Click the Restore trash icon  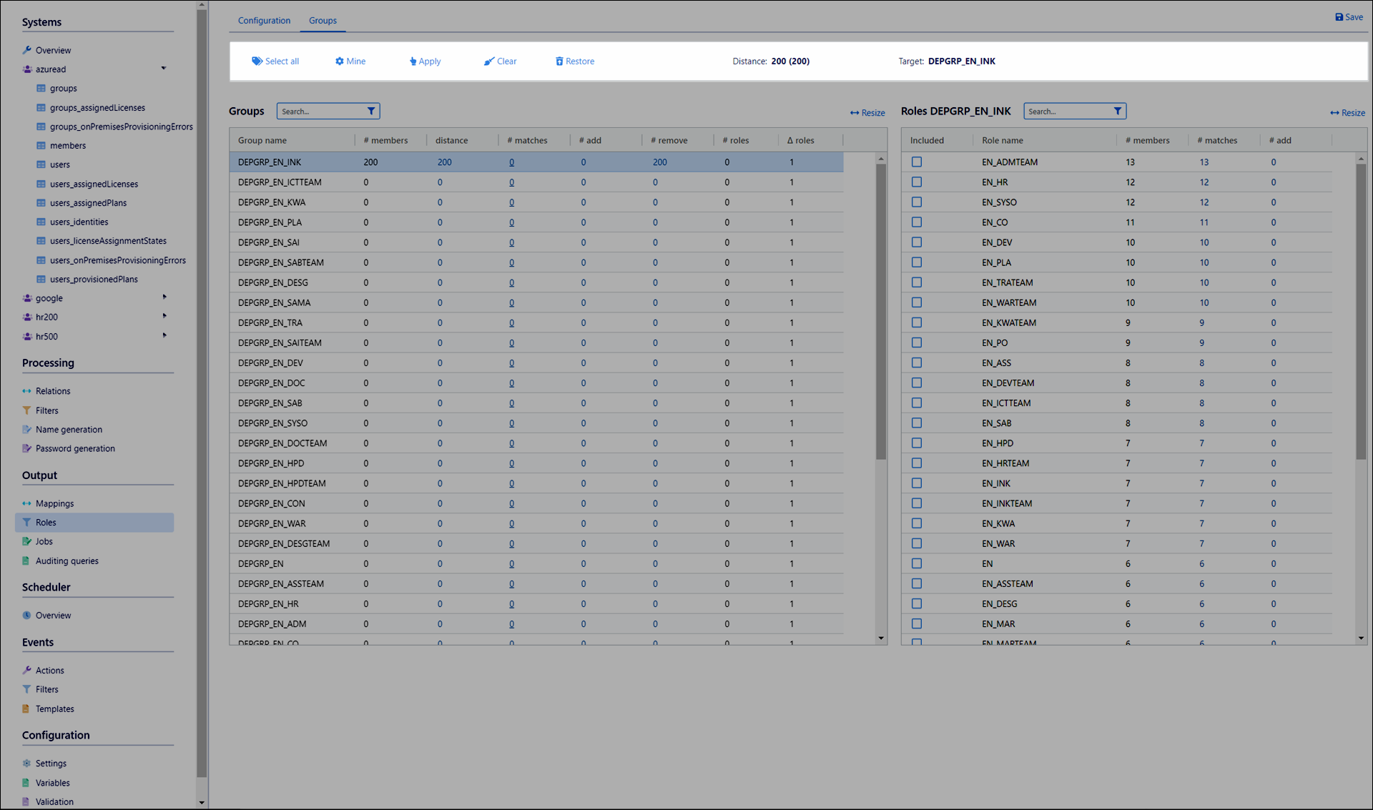point(559,61)
